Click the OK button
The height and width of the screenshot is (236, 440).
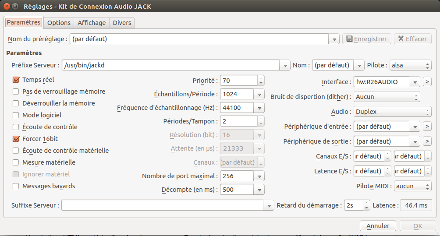(x=418, y=226)
